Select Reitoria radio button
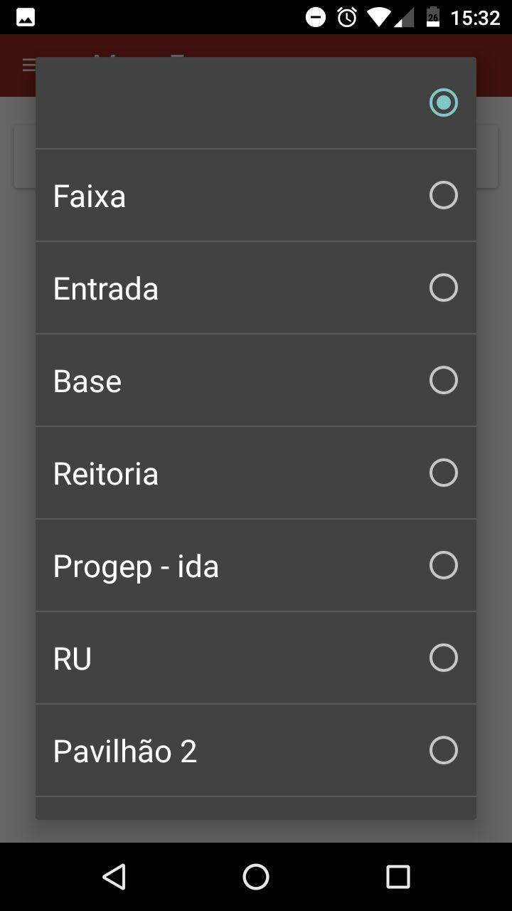The width and height of the screenshot is (512, 911). (x=443, y=473)
